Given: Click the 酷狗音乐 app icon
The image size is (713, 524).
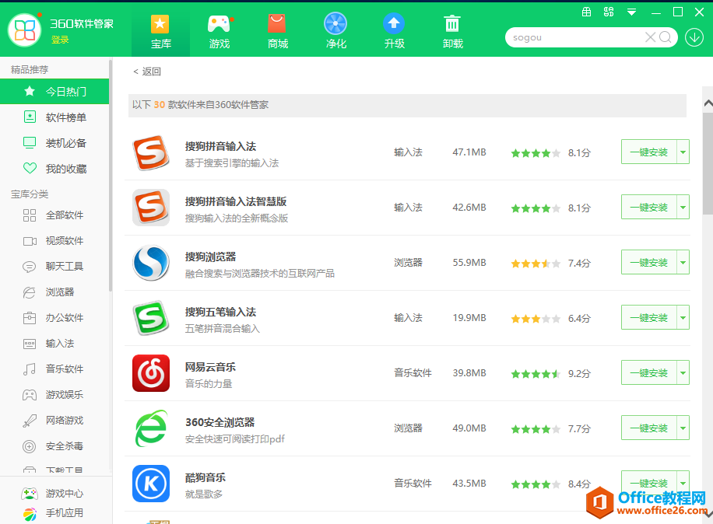Looking at the screenshot, I should pos(151,484).
